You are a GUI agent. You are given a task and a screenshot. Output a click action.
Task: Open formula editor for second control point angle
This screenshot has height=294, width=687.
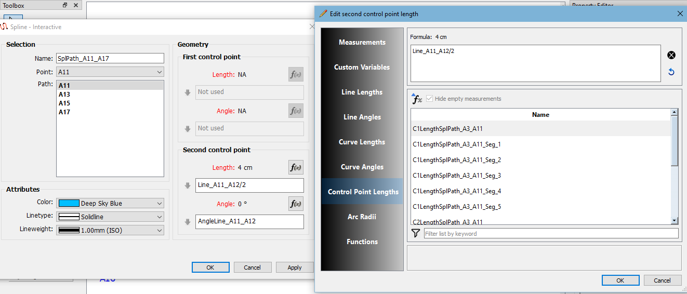click(x=296, y=204)
